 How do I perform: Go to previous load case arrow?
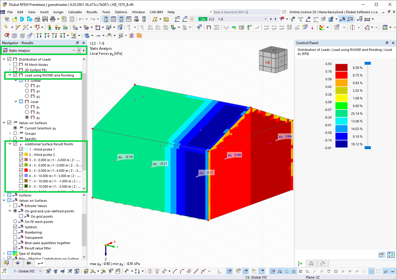pyautogui.click(x=271, y=19)
